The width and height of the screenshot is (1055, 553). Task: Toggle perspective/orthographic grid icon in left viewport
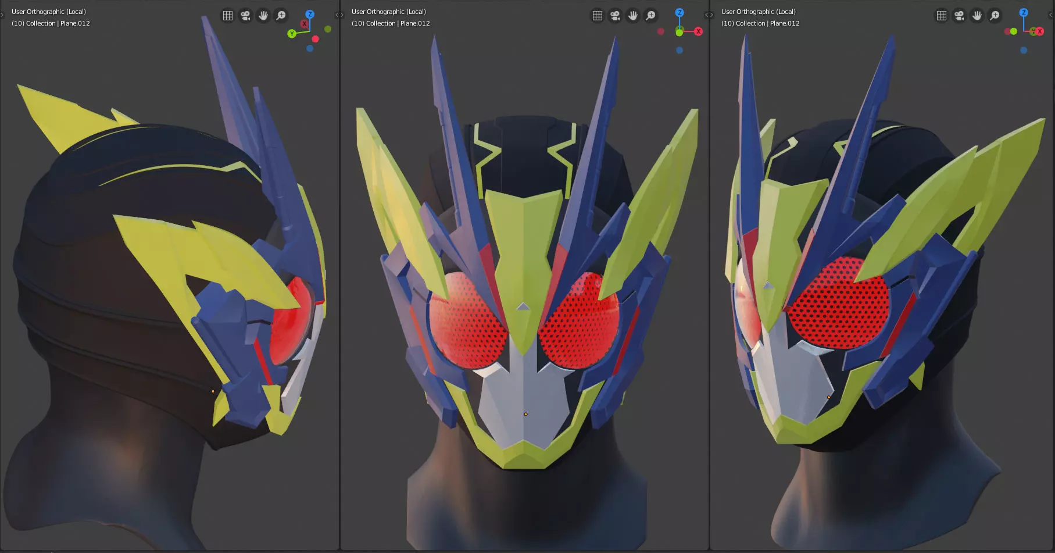pos(228,16)
